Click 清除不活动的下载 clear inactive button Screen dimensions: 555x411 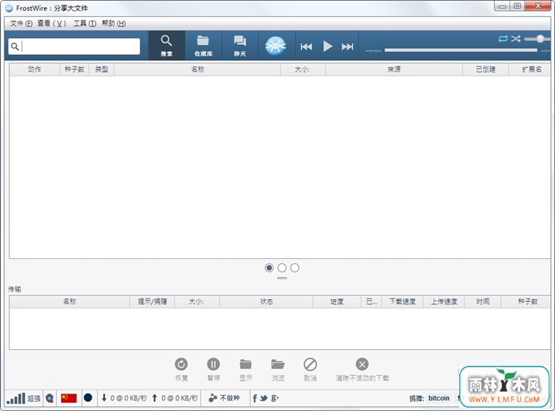(x=362, y=369)
